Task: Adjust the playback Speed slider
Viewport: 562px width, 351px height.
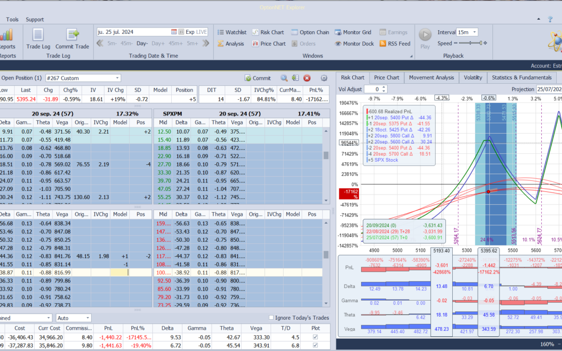Action: pyautogui.click(x=470, y=43)
